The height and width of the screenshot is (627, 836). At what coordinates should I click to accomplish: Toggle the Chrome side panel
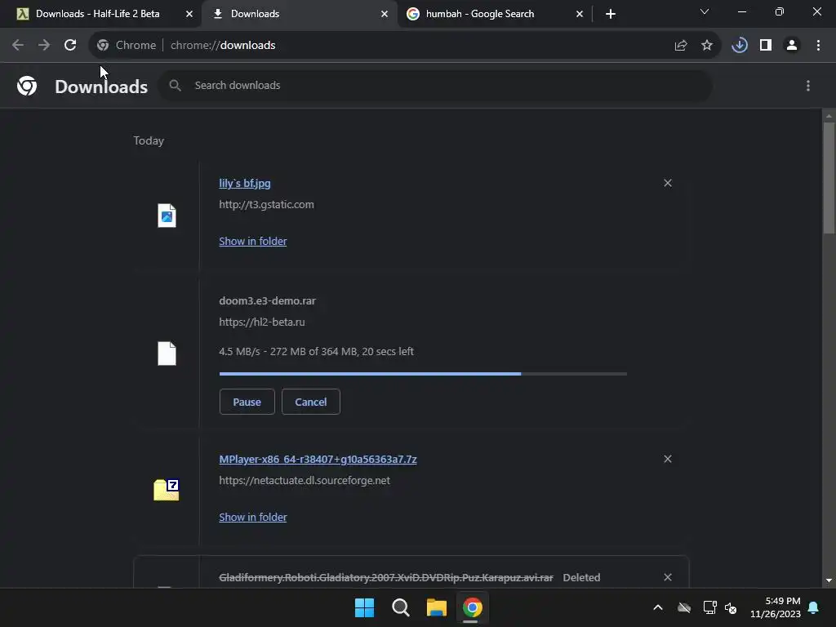766,46
